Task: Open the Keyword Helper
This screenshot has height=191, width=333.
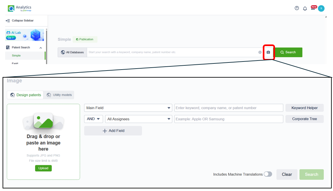Action: tap(304, 108)
